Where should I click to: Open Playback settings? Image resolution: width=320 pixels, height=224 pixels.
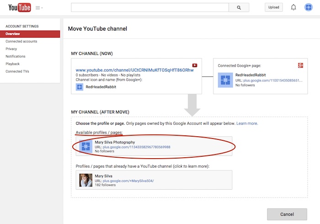click(x=13, y=64)
